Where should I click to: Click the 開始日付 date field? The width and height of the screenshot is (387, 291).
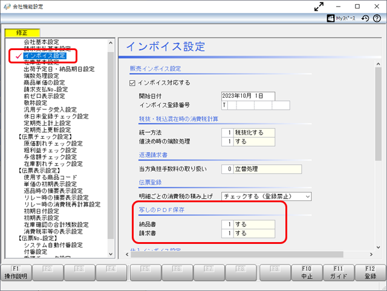point(248,96)
